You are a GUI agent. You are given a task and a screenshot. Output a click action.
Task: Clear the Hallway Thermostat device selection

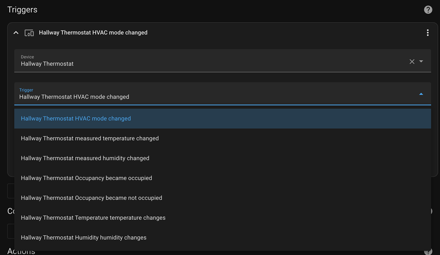coord(412,62)
